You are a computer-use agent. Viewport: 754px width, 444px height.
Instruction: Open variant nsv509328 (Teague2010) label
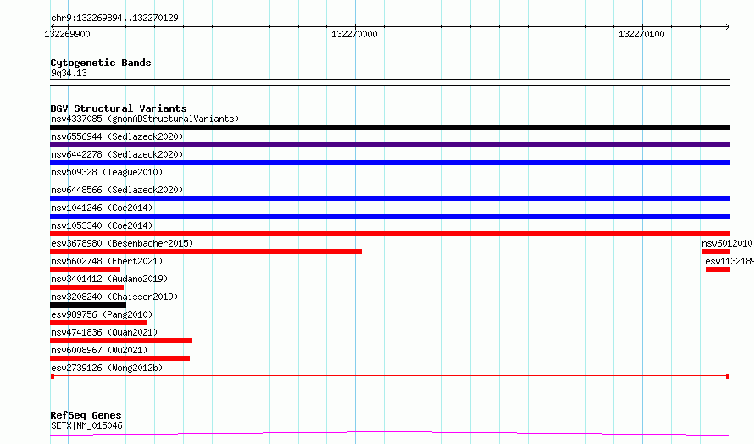[x=107, y=172]
